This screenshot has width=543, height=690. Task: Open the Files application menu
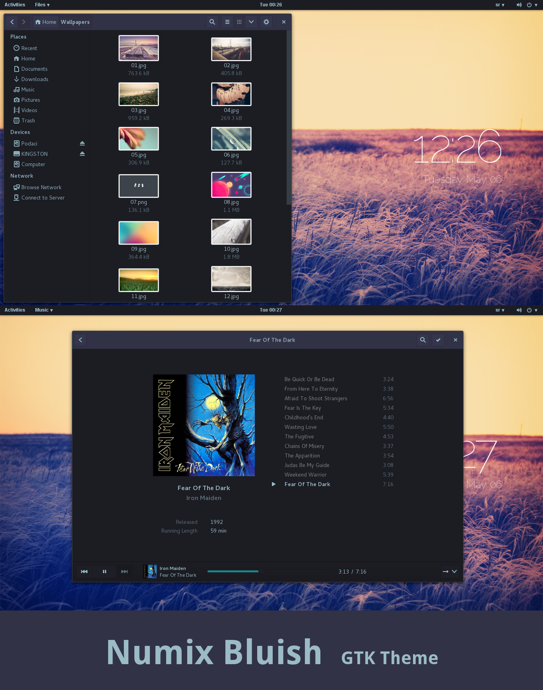point(42,5)
